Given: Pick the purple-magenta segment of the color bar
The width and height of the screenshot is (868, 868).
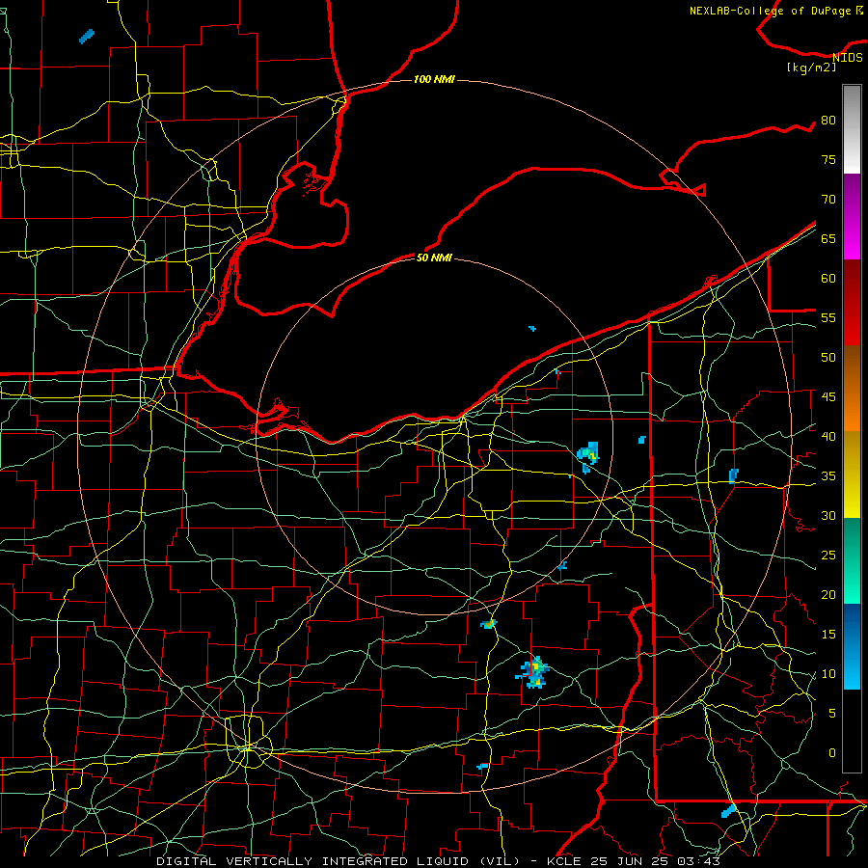Looking at the screenshot, I should [852, 216].
